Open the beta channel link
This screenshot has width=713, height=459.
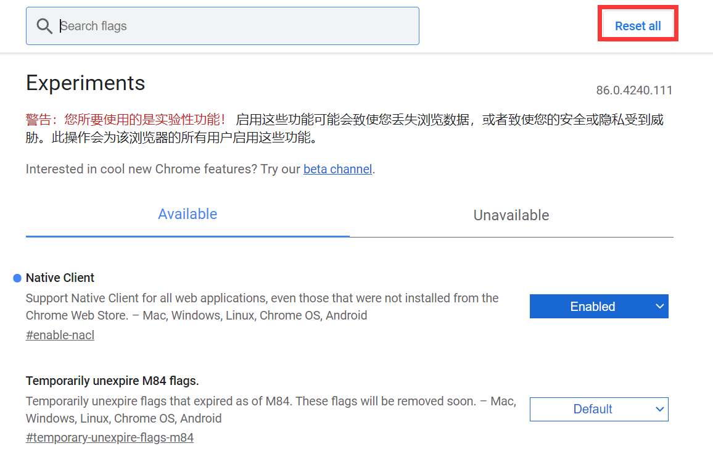point(337,169)
